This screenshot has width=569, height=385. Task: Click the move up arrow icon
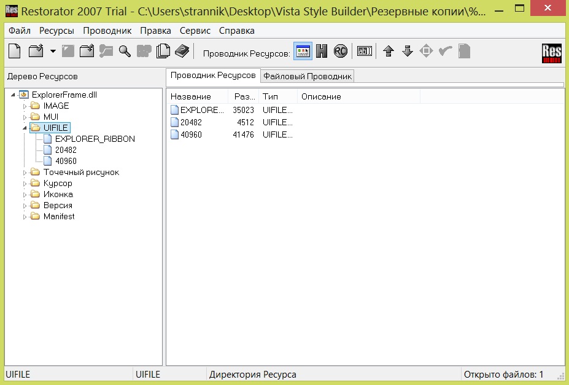pyautogui.click(x=388, y=52)
